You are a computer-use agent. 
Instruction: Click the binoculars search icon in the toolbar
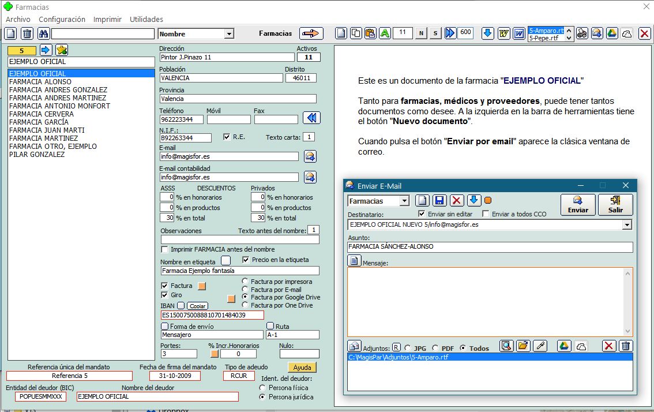click(x=43, y=34)
